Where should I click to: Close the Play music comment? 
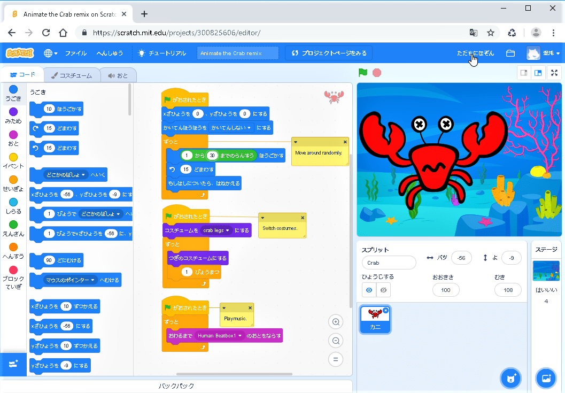(x=250, y=308)
